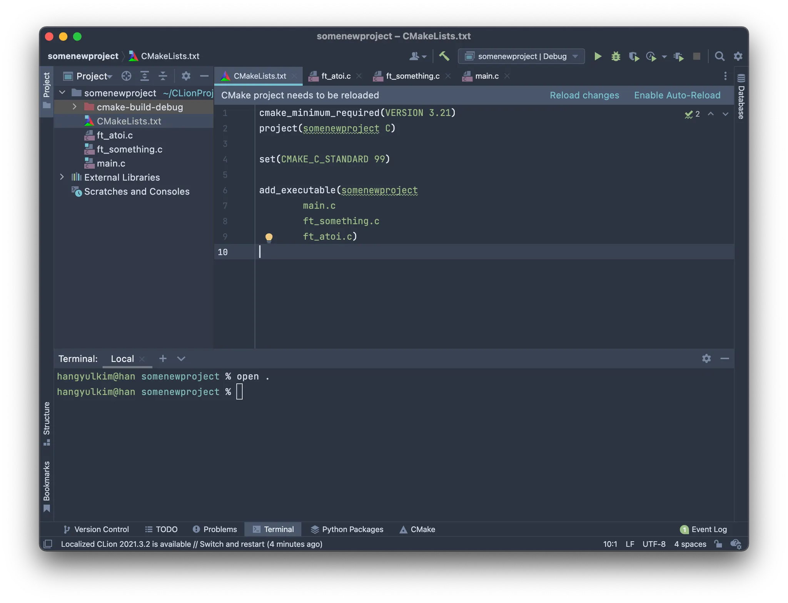Toggle read-only lock icon in status bar
This screenshot has width=788, height=603.
718,544
